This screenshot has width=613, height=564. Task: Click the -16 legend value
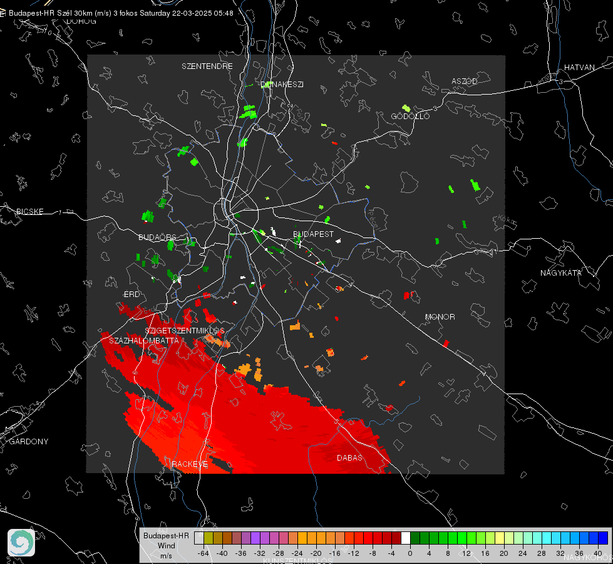(334, 553)
